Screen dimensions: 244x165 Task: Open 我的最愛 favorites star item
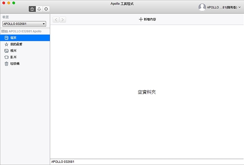pyautogui.click(x=16, y=44)
